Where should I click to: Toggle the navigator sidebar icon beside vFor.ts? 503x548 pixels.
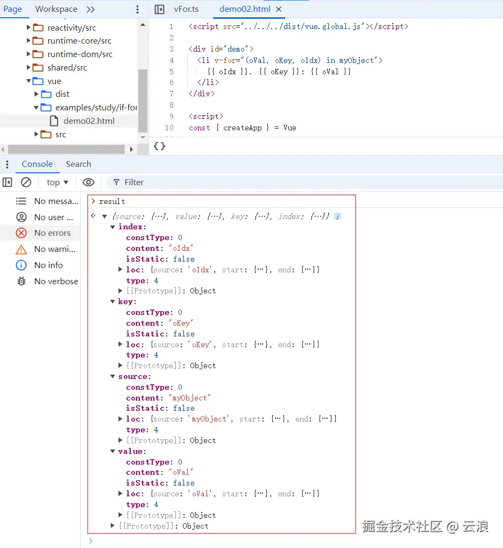coord(159,9)
